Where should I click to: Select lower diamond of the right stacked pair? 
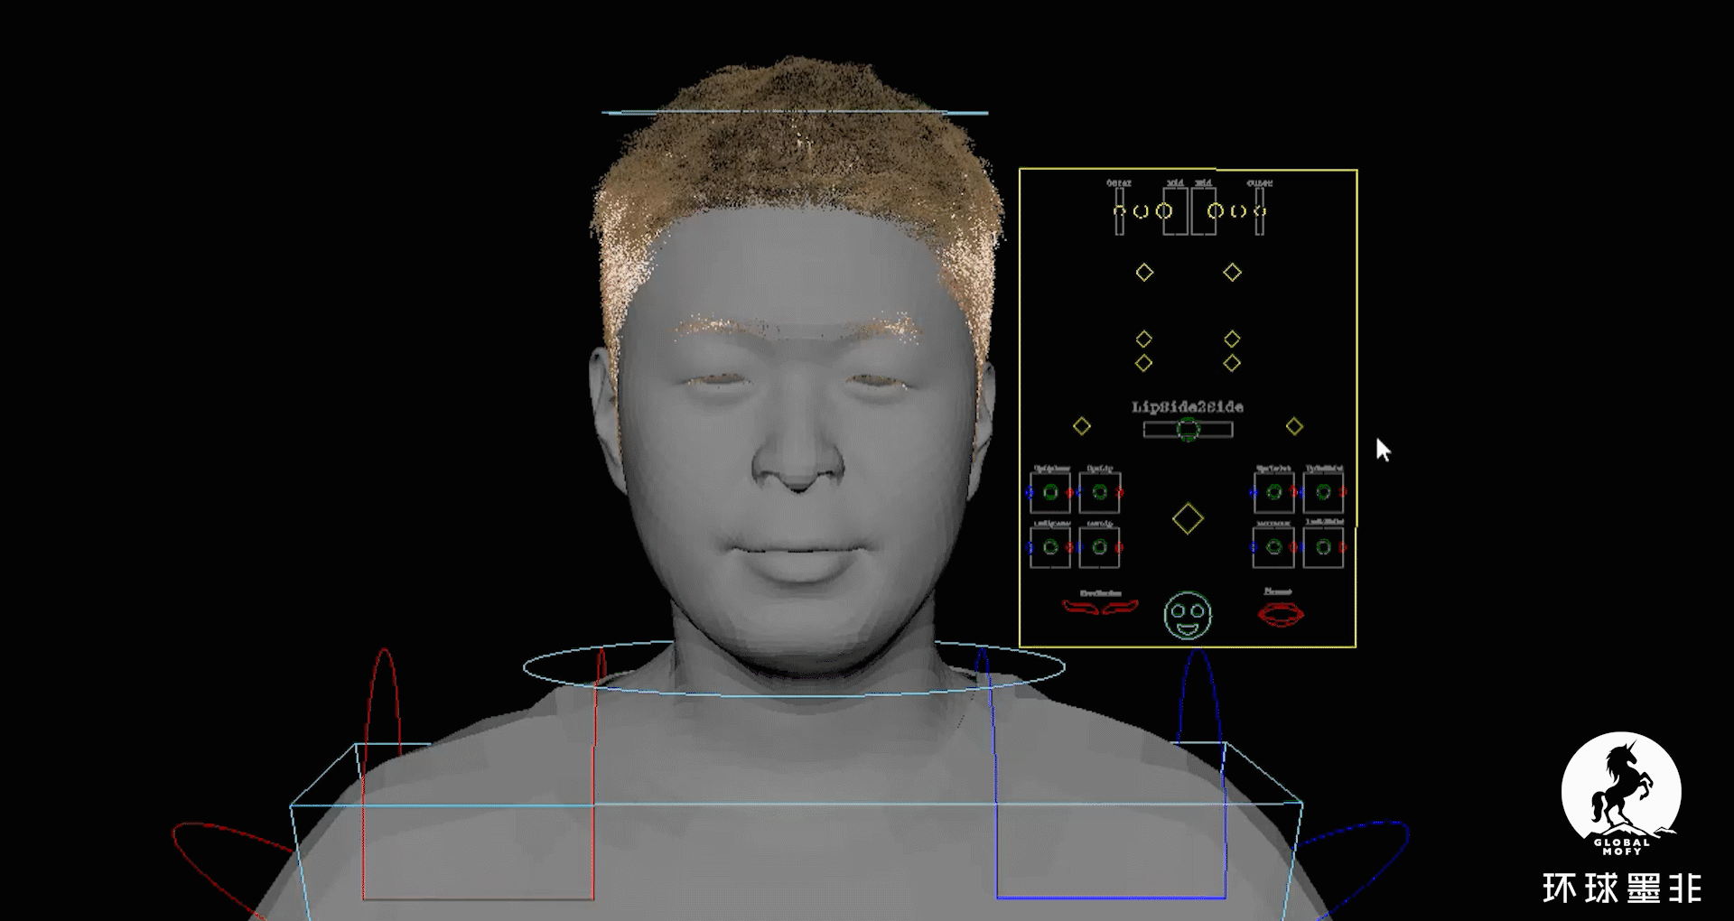click(x=1232, y=363)
